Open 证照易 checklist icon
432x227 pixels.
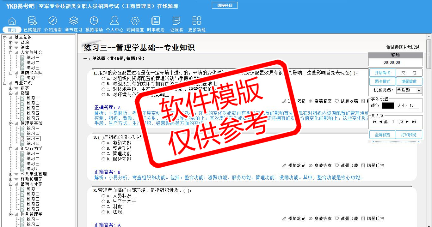click(x=176, y=21)
